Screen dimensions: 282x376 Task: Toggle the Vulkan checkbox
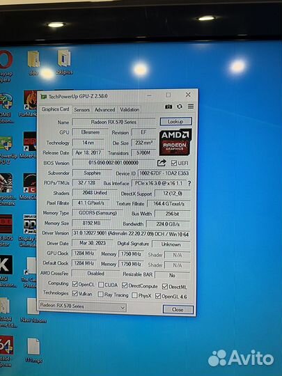pos(75,293)
